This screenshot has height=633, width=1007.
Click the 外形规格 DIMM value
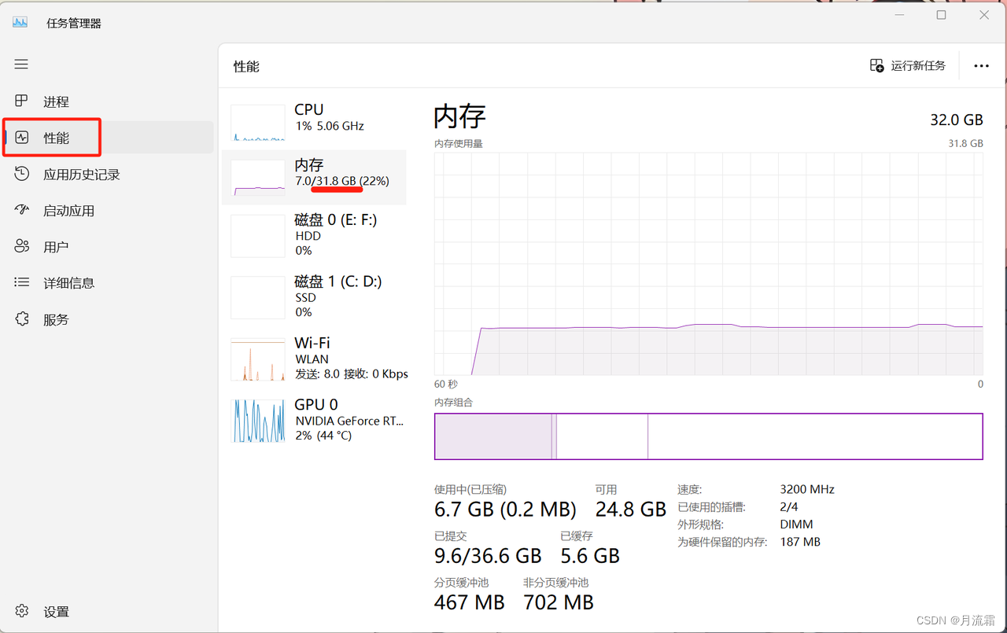pyautogui.click(x=797, y=524)
